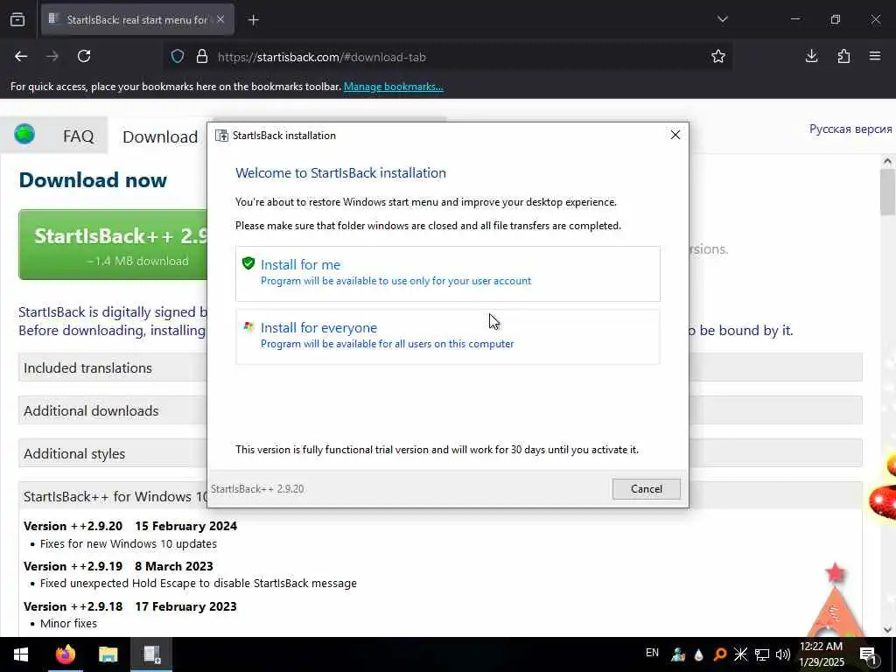Open a new browser tab
The width and height of the screenshot is (896, 672).
tap(253, 20)
